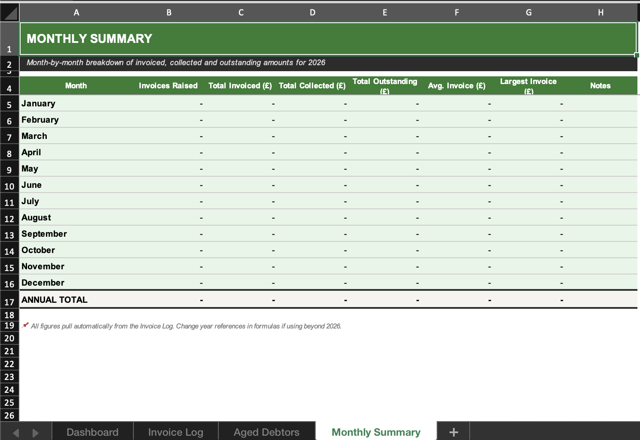Screen dimensions: 640x440
Task: Go to next sheet tab arrow
Action: tap(35, 433)
